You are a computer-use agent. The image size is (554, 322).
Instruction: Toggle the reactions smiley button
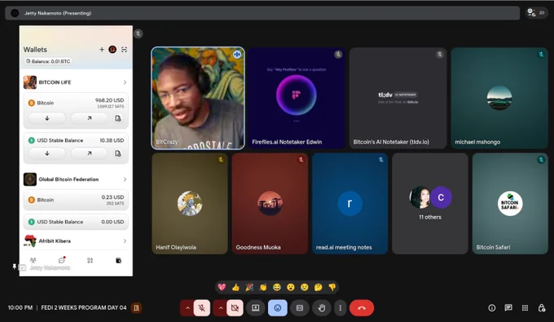pyautogui.click(x=278, y=308)
